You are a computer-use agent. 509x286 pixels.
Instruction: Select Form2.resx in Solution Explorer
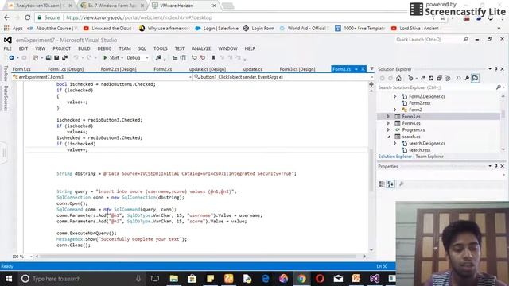click(x=419, y=103)
